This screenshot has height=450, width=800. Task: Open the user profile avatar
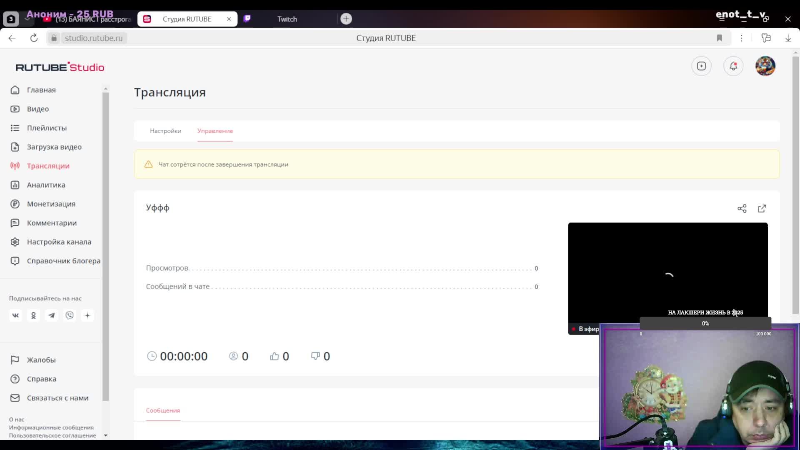pyautogui.click(x=765, y=66)
